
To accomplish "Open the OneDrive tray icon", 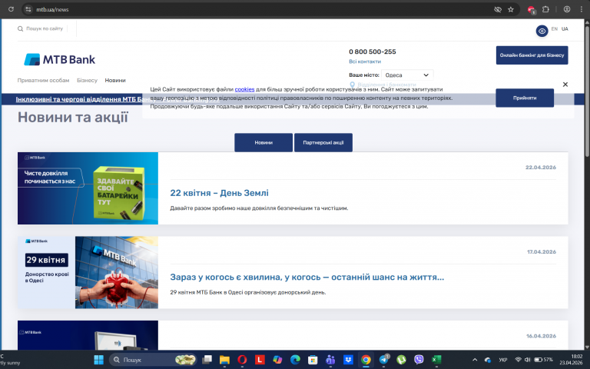I will (x=488, y=360).
